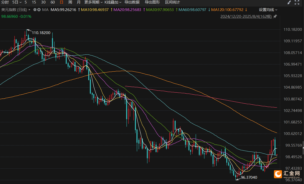Open MA indicator settings gear
This screenshot has height=184, width=304.
click(x=35, y=10)
